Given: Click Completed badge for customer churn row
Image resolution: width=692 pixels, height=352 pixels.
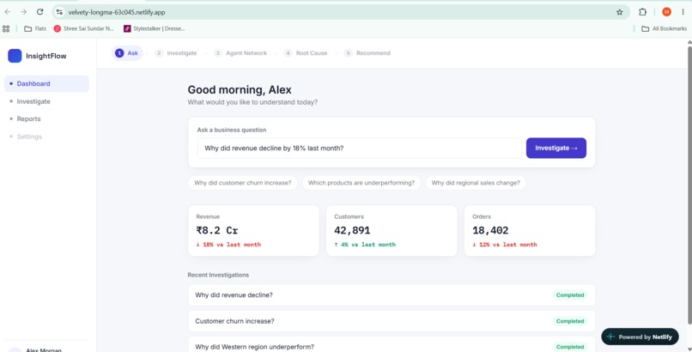Looking at the screenshot, I should (x=570, y=321).
